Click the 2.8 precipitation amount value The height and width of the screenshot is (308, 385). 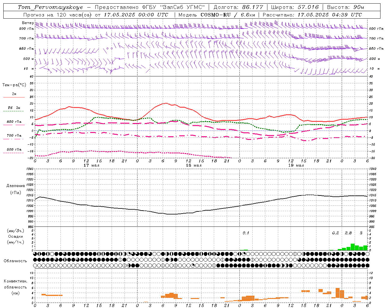point(348,233)
